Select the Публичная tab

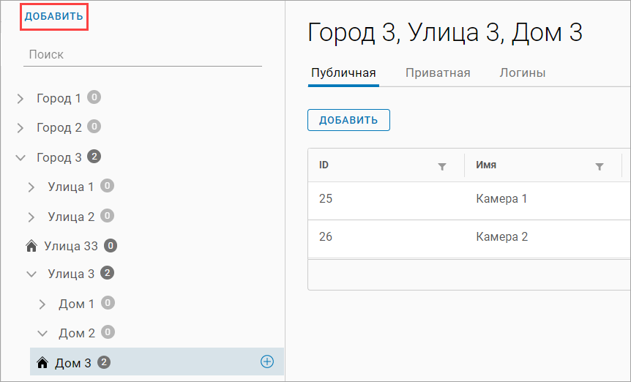343,72
